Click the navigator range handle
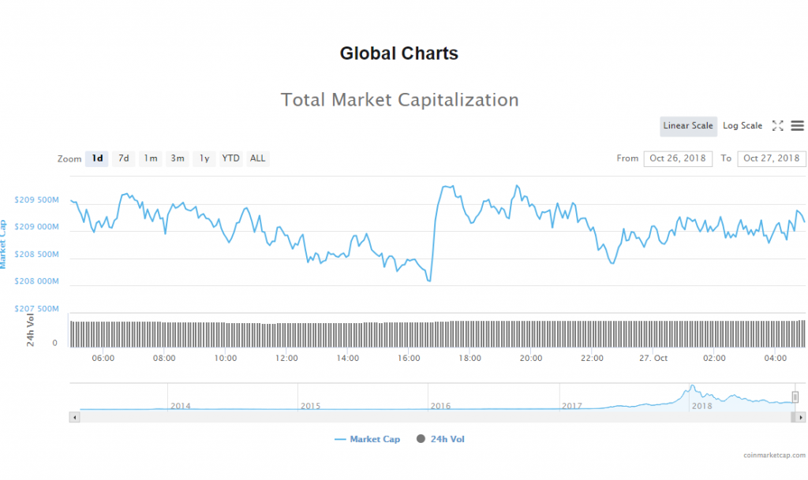 pyautogui.click(x=795, y=397)
